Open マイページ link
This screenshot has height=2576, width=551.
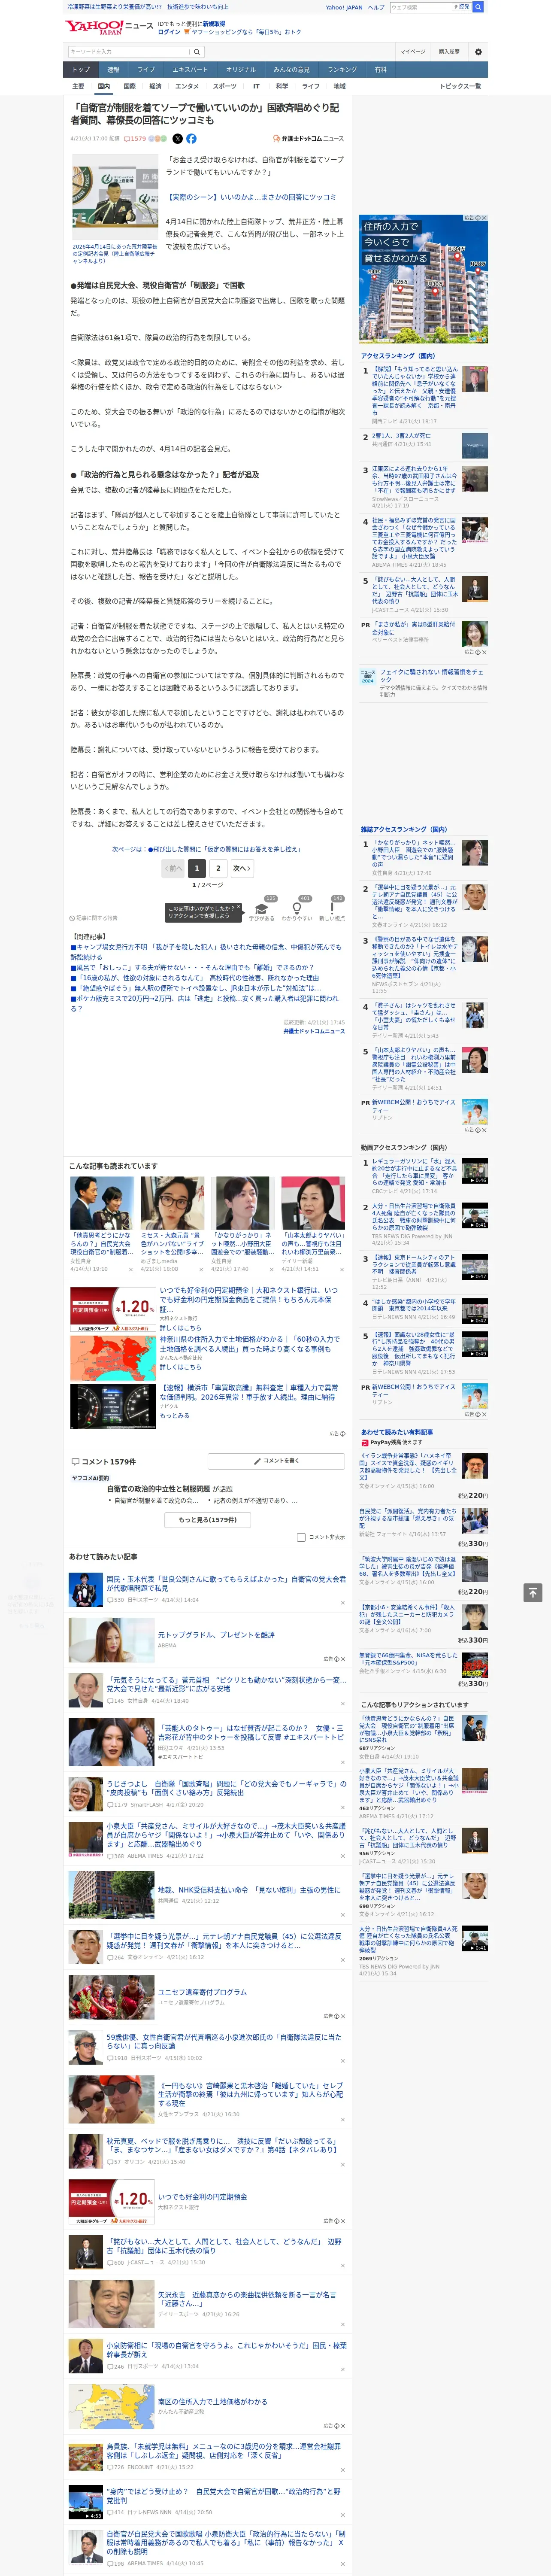pyautogui.click(x=412, y=52)
